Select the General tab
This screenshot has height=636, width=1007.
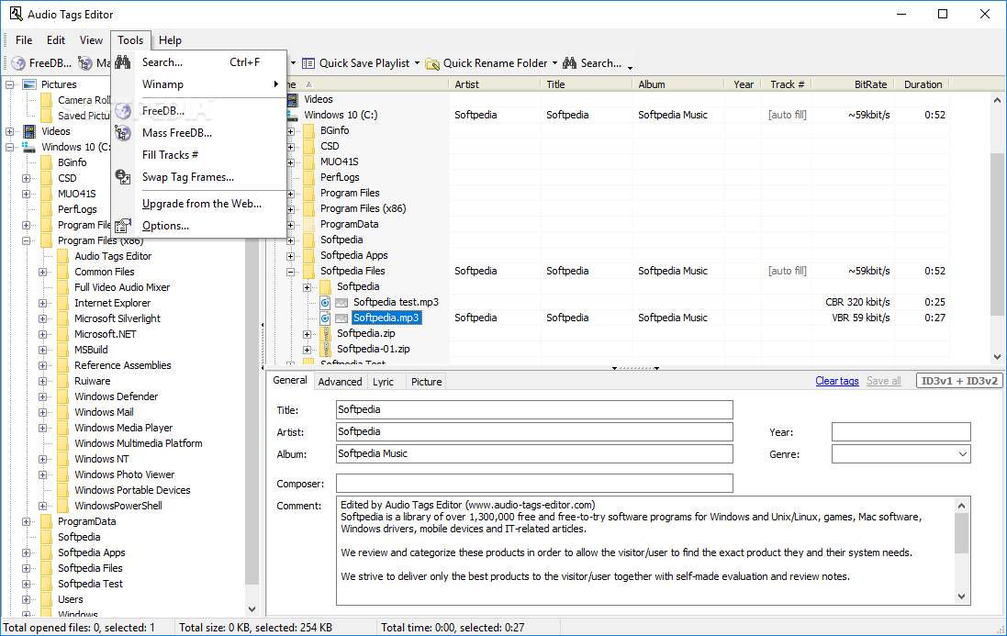(x=290, y=381)
